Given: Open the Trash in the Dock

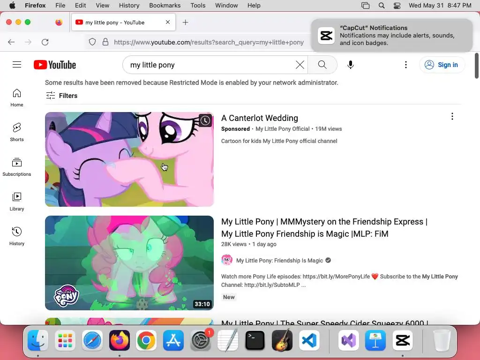Looking at the screenshot, I should point(442,340).
